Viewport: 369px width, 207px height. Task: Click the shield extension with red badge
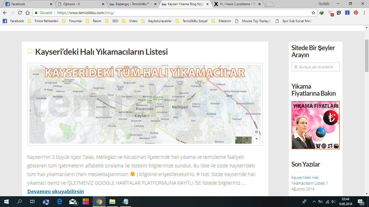coord(330,13)
